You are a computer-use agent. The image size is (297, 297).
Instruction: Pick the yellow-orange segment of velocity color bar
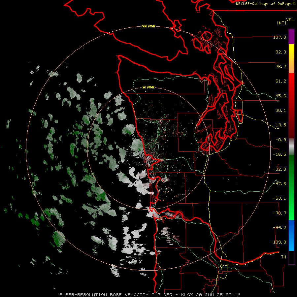(x=291, y=59)
